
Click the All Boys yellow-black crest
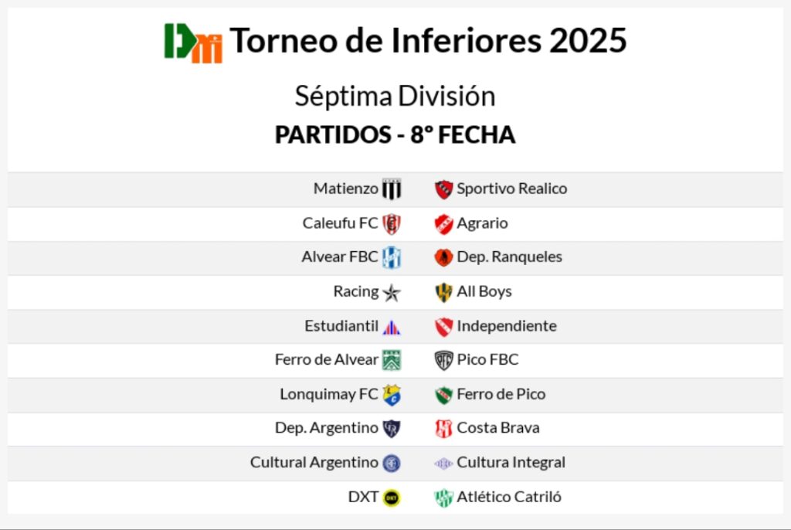(x=443, y=292)
